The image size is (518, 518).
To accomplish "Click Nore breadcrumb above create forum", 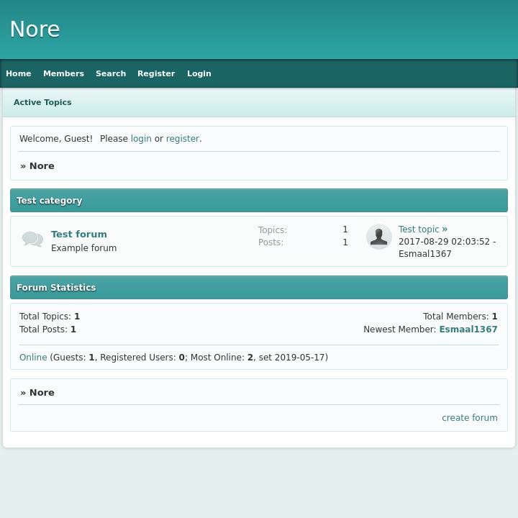I will click(42, 393).
